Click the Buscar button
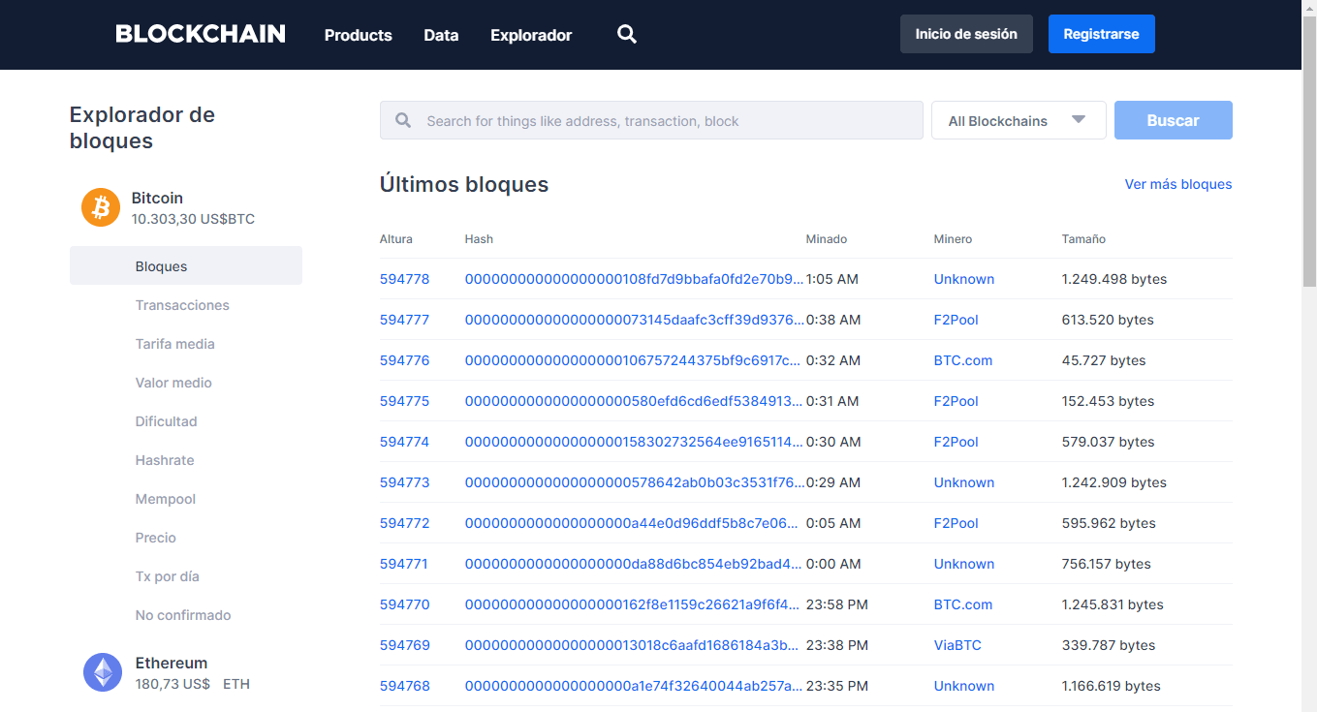 tap(1174, 120)
